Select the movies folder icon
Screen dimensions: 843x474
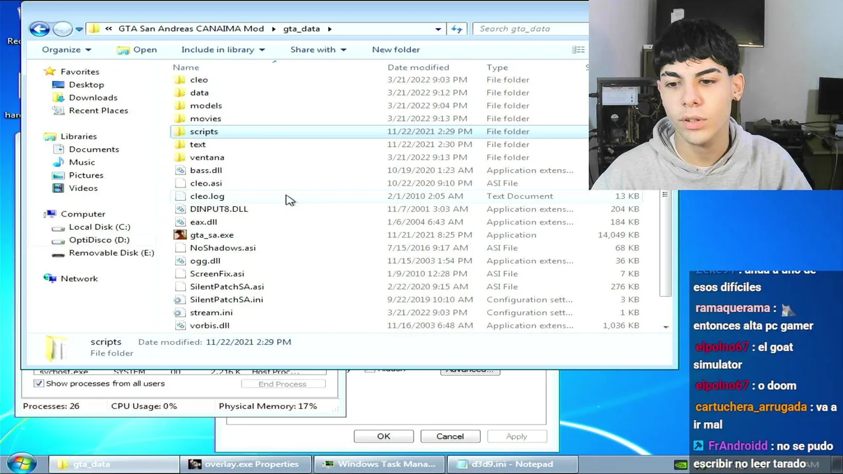point(180,118)
